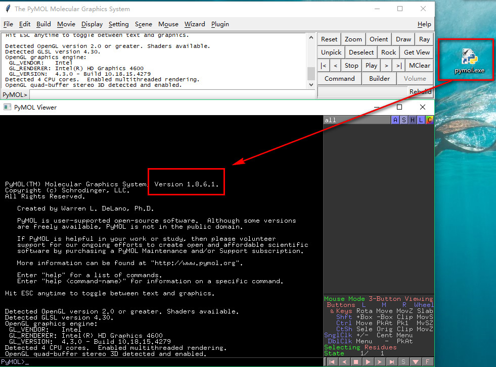Click the > next frame button in top panel
Viewport: 496px width, 367px height.
click(x=386, y=66)
